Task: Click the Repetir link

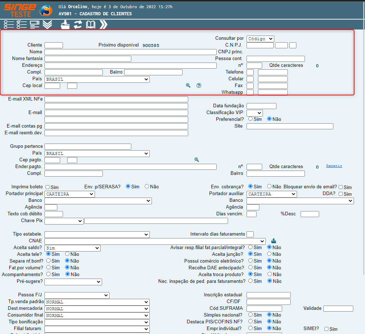Action: pos(334,166)
